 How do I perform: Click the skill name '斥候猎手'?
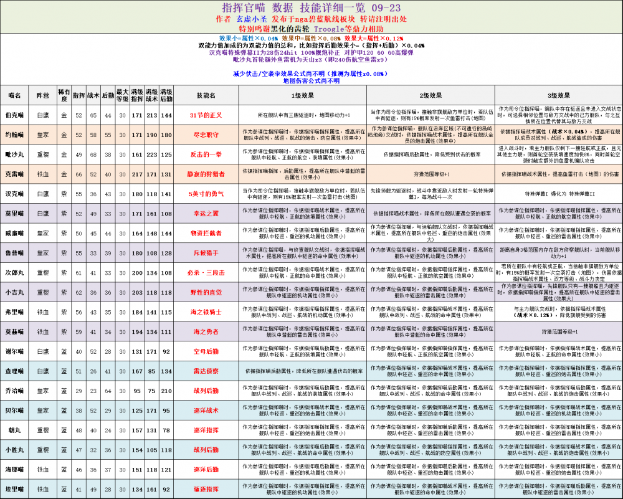(x=206, y=253)
